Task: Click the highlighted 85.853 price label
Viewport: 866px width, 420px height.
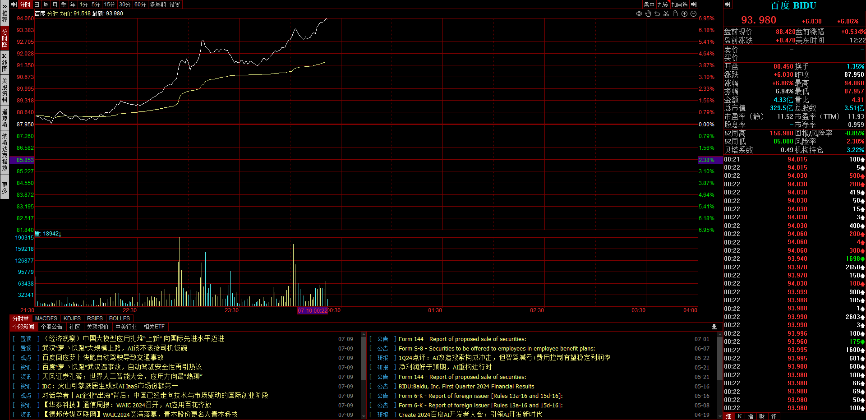Action: 22,160
